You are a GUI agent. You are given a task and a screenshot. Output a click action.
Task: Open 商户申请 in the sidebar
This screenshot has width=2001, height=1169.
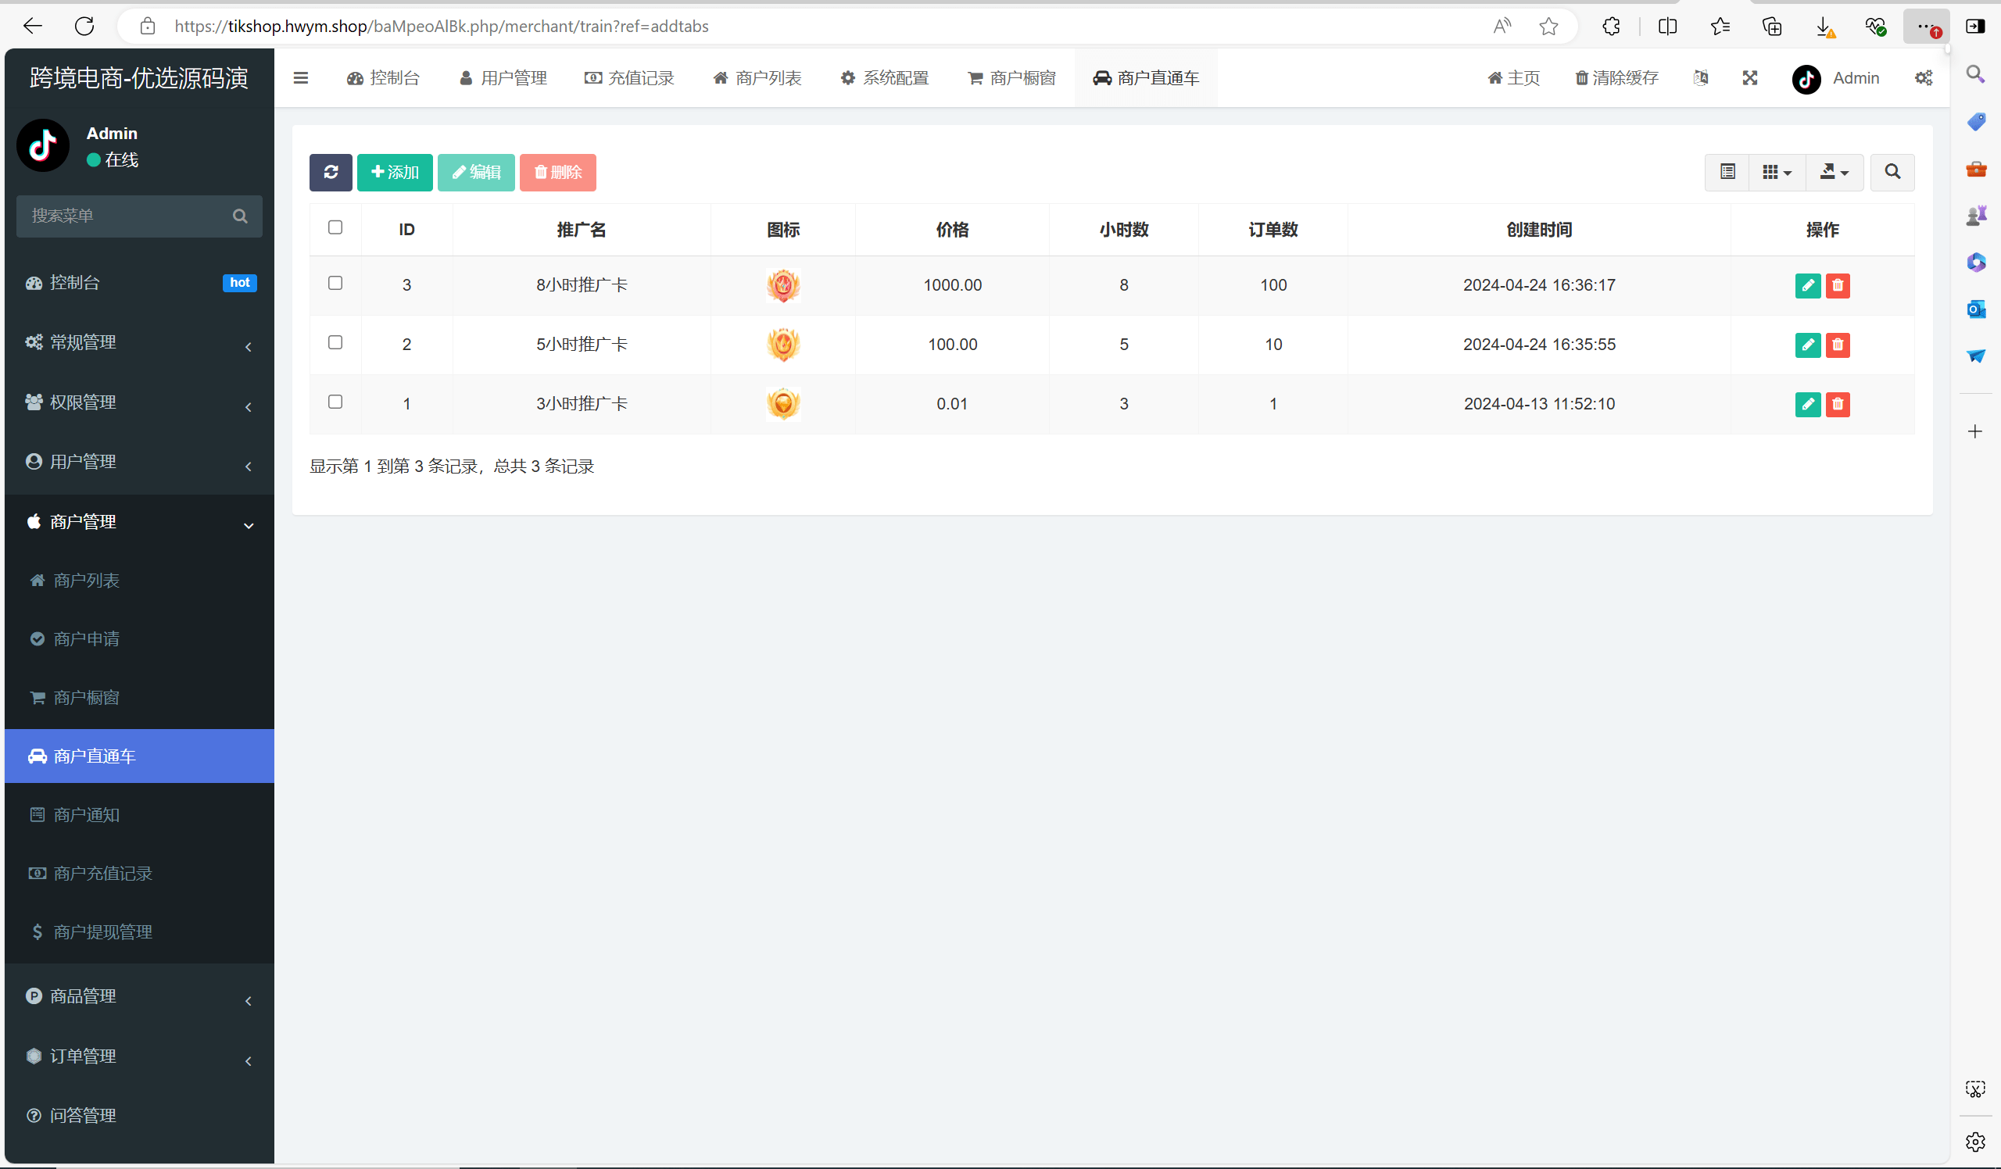pyautogui.click(x=86, y=639)
